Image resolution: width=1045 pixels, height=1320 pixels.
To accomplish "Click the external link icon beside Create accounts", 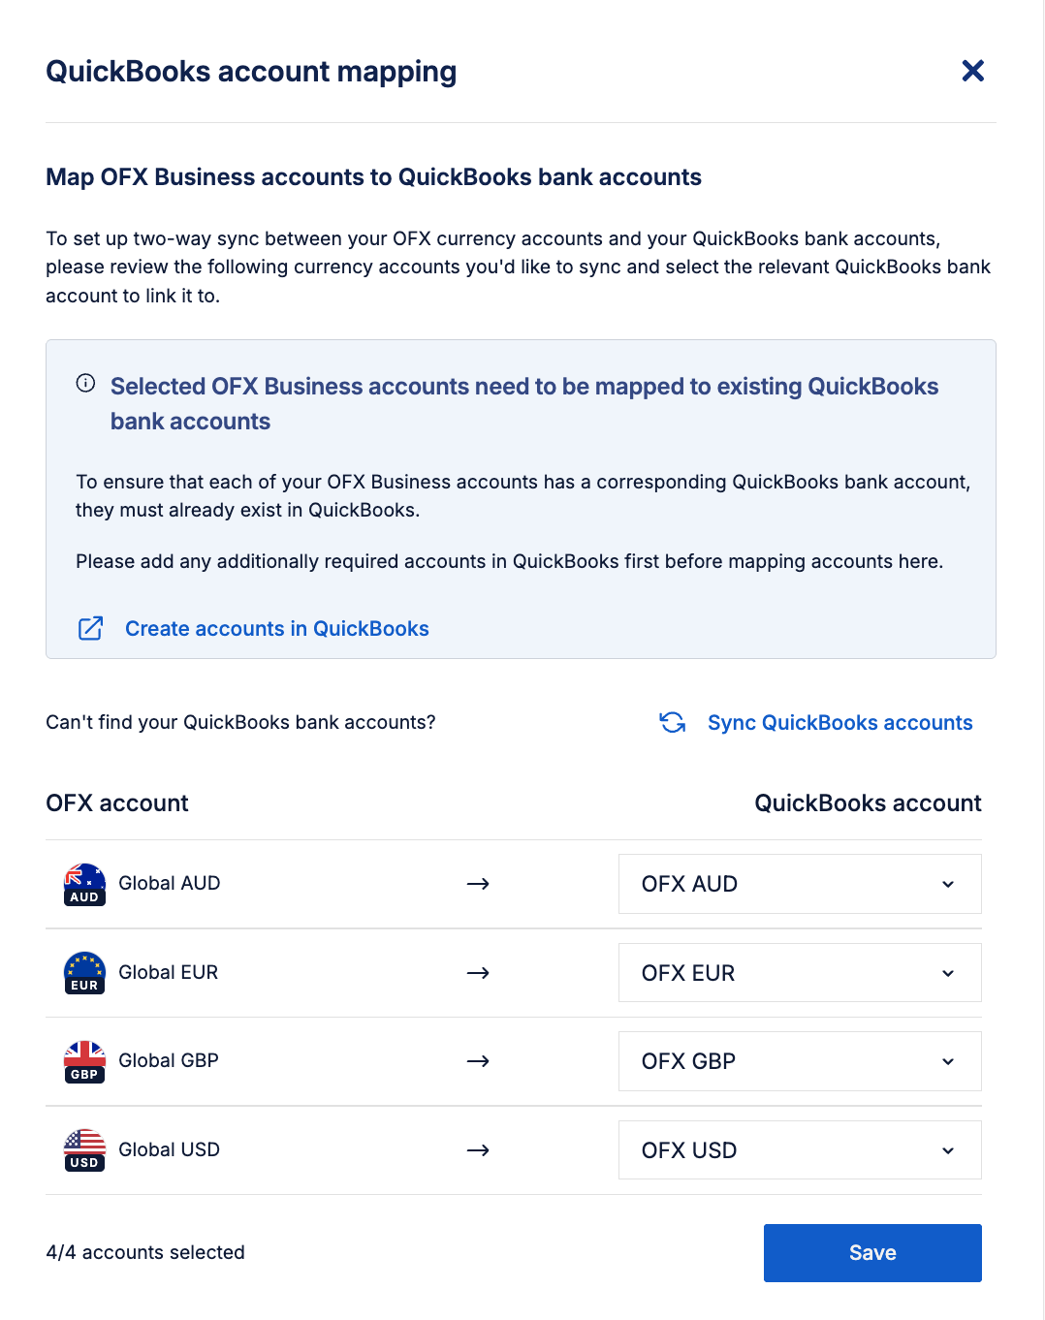I will [90, 628].
